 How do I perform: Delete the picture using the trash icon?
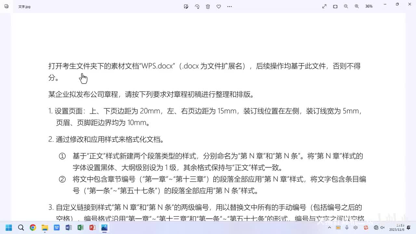[x=208, y=6]
